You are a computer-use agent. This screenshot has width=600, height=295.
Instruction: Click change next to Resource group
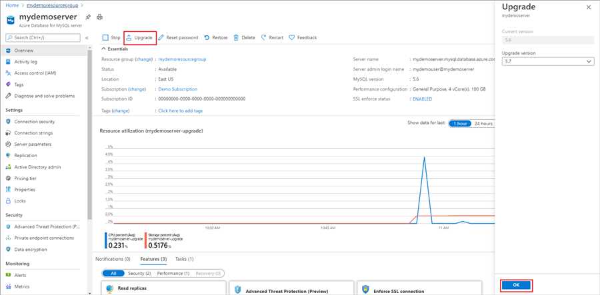[x=143, y=59]
